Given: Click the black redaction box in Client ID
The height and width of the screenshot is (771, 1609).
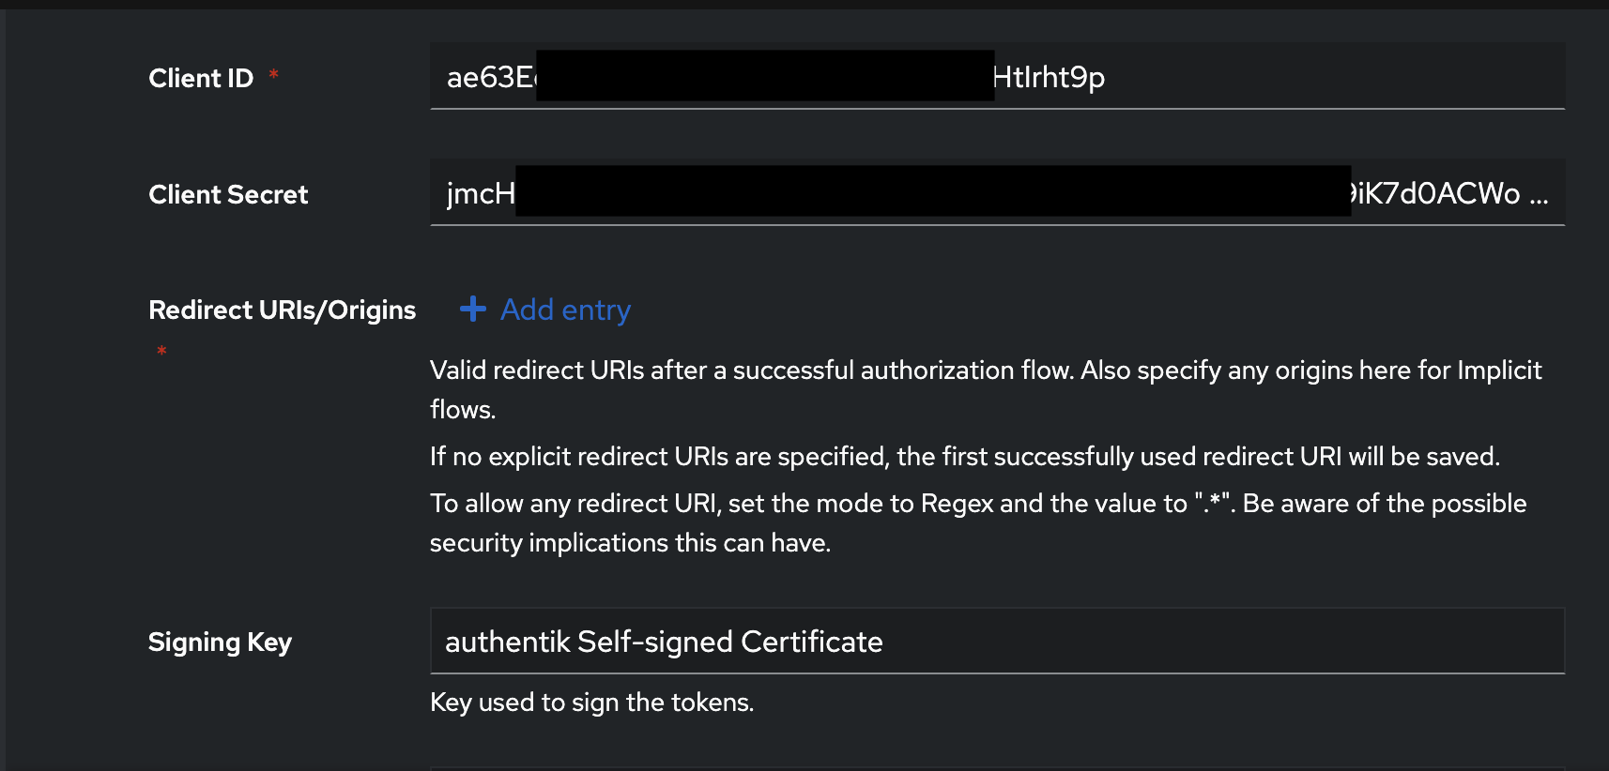Looking at the screenshot, I should (764, 76).
